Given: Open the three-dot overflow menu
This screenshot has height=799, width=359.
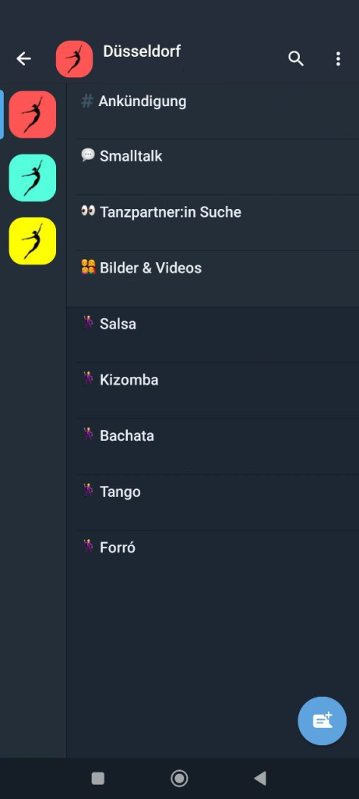Looking at the screenshot, I should click(x=338, y=59).
